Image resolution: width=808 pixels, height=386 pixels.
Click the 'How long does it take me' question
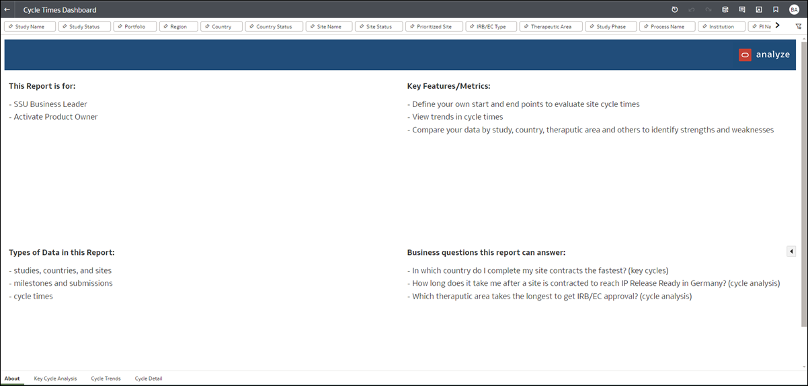click(x=594, y=283)
